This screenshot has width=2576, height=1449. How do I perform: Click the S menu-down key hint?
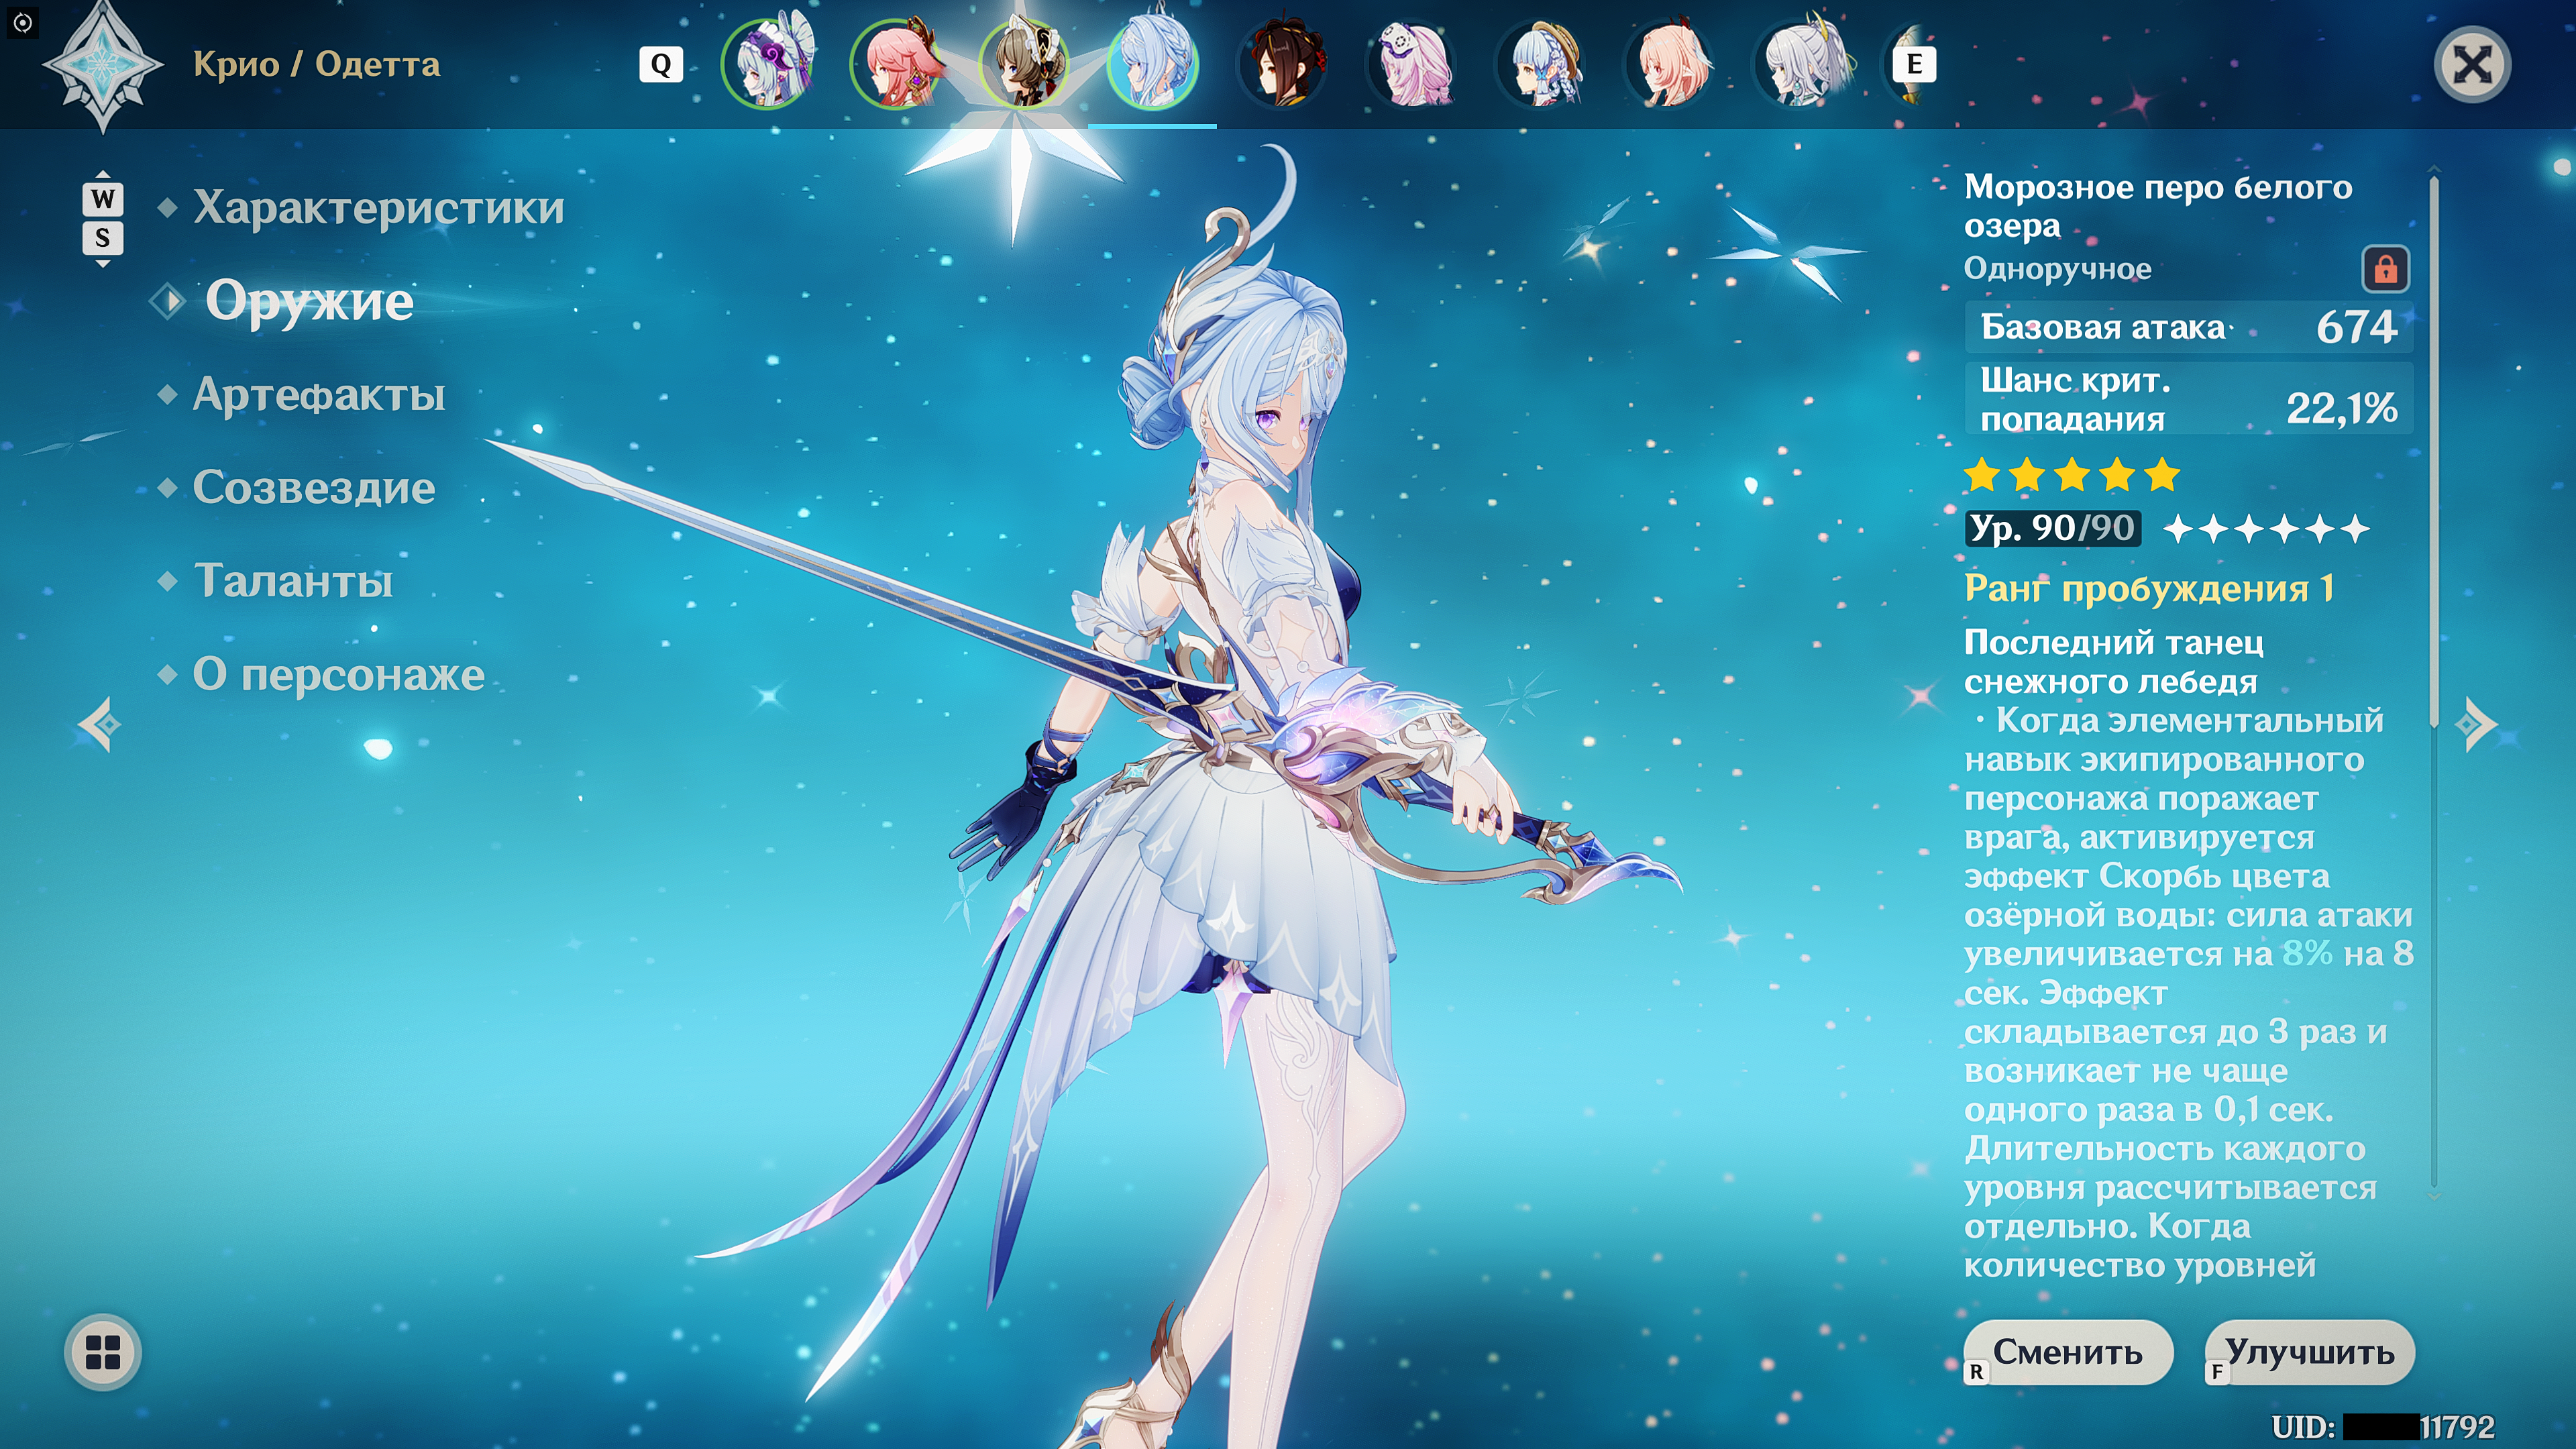click(x=103, y=238)
